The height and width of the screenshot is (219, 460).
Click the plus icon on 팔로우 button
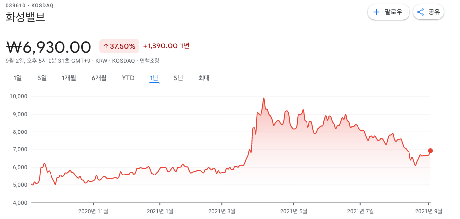pos(376,12)
